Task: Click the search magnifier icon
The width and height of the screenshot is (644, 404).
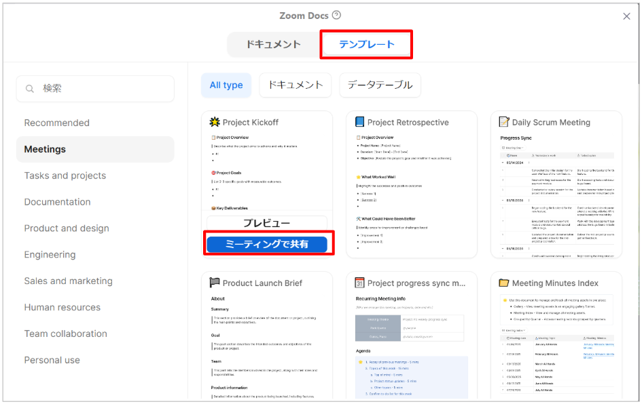Action: click(x=30, y=89)
